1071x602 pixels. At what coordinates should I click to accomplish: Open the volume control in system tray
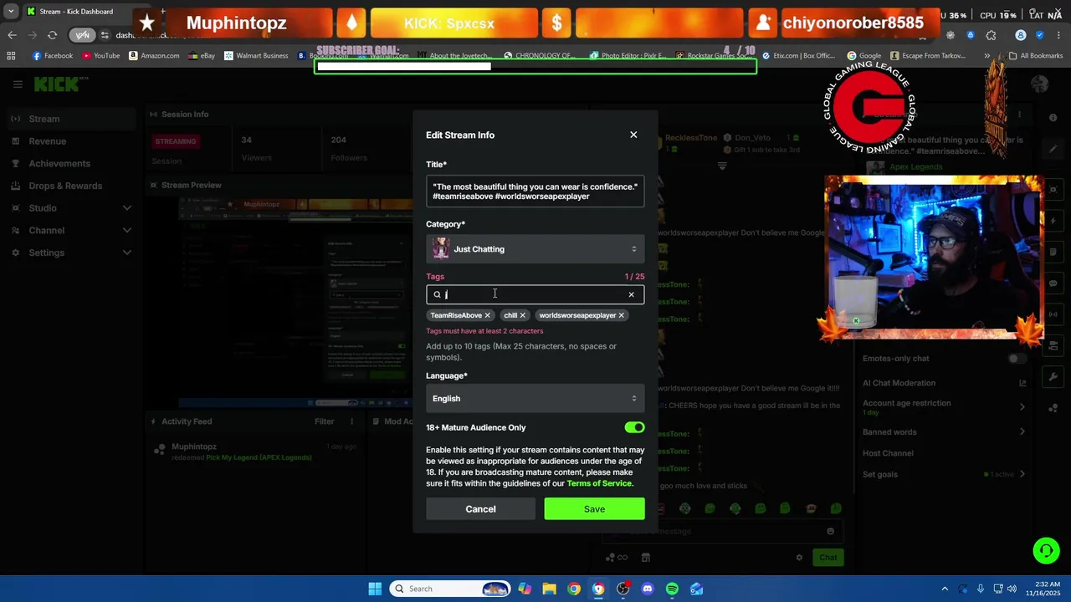(x=1012, y=589)
